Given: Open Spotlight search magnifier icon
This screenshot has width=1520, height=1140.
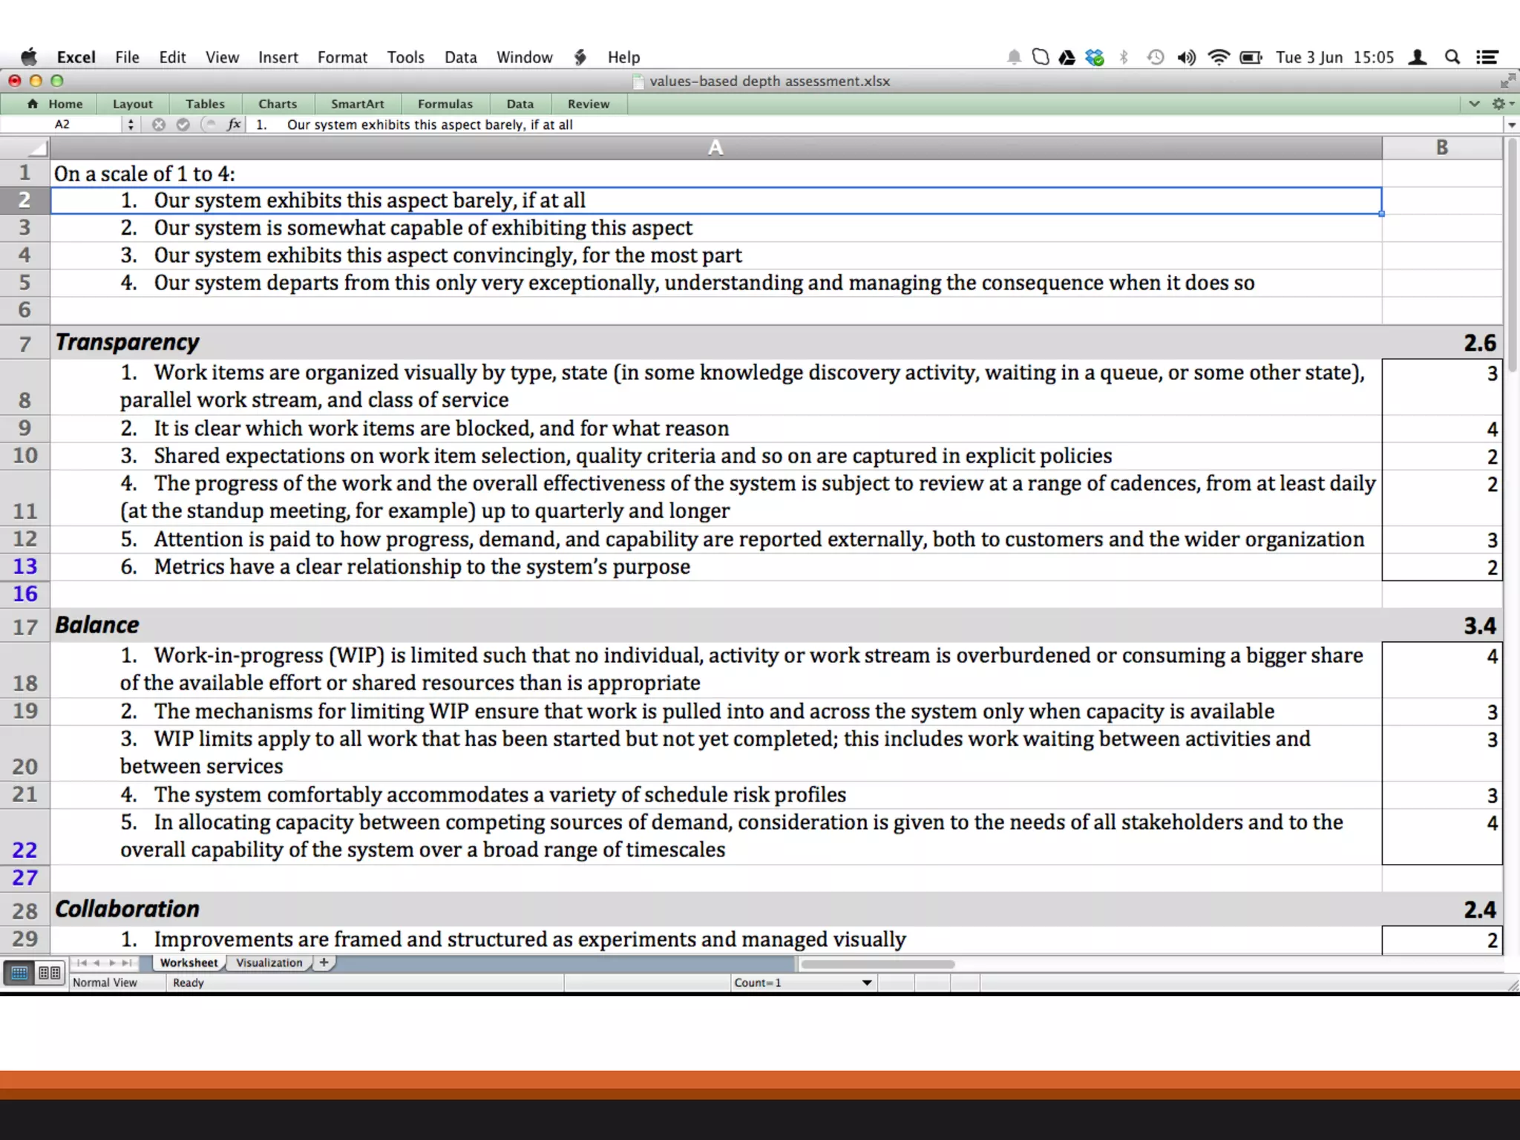Looking at the screenshot, I should pos(1452,57).
